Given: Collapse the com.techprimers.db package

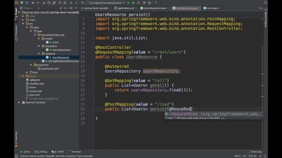Looking at the screenshot, I should pos(35,35).
